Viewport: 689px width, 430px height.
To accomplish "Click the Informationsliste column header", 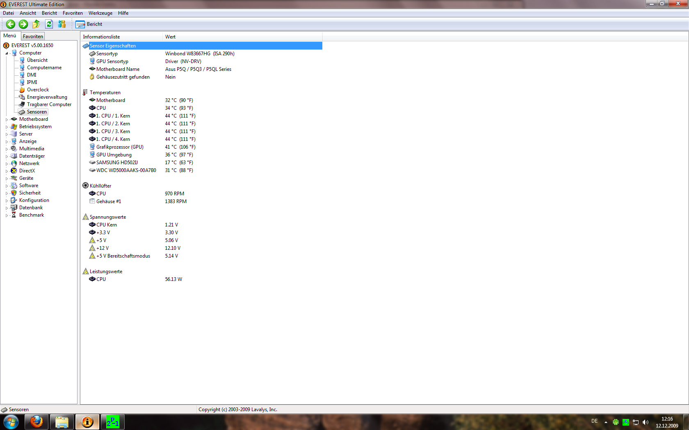I will coord(121,37).
